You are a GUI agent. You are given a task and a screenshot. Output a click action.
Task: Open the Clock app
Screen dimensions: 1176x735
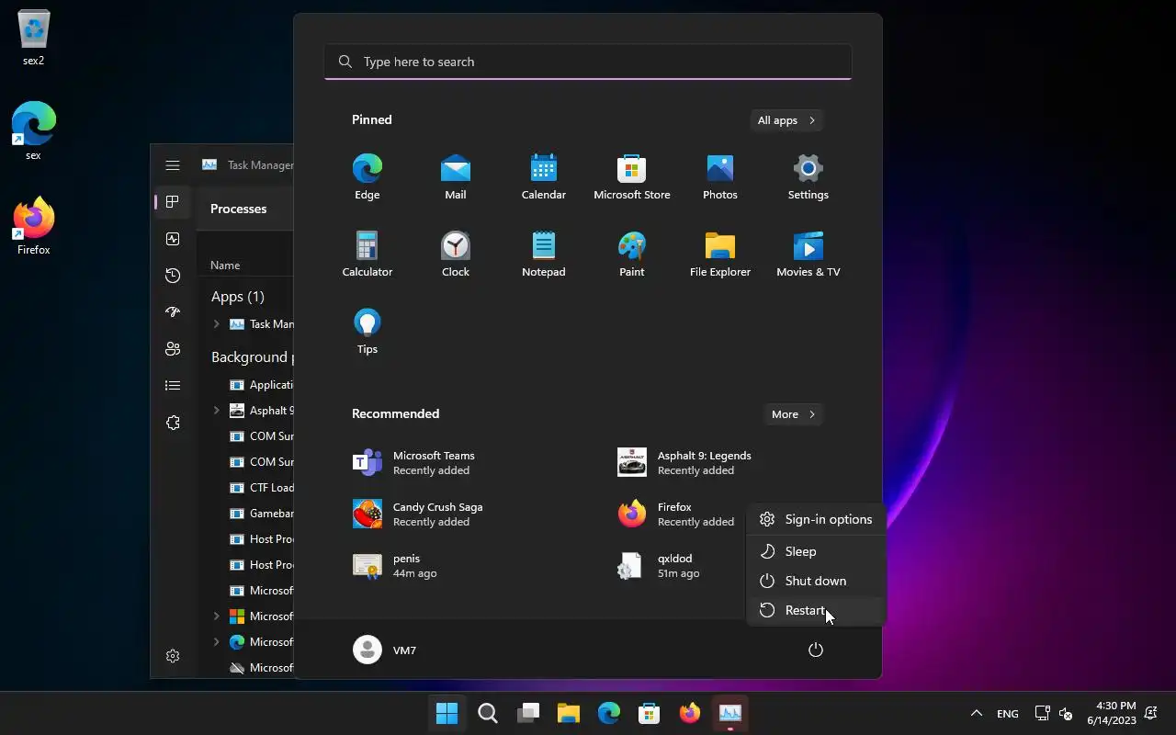click(455, 254)
